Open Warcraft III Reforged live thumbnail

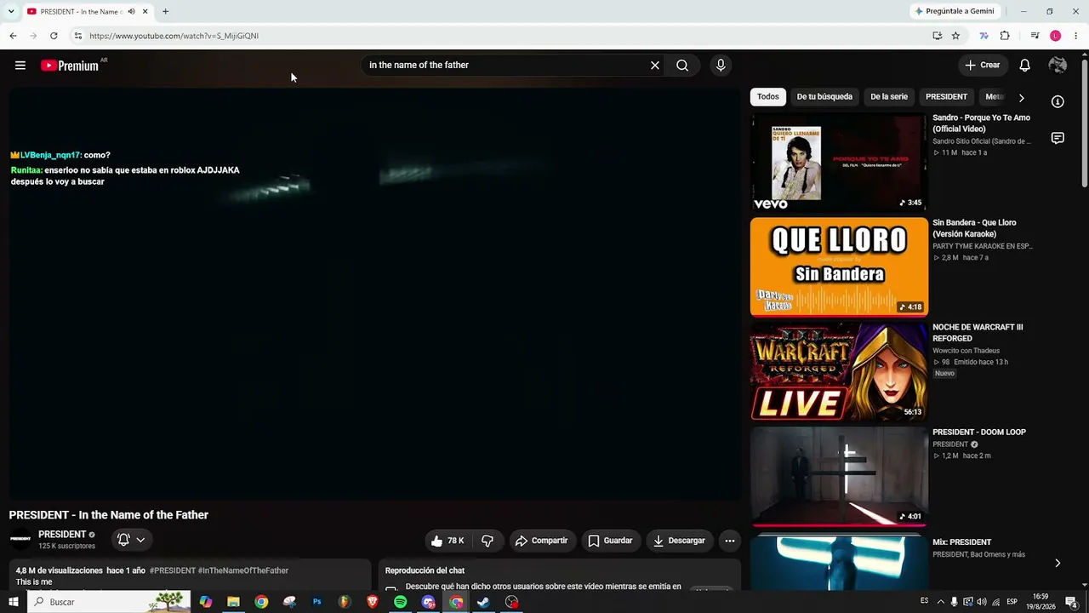(x=839, y=371)
